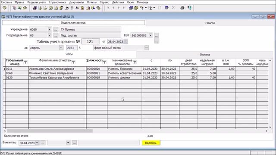
Task: Open the Разделы учета menu
Action: click(36, 2)
